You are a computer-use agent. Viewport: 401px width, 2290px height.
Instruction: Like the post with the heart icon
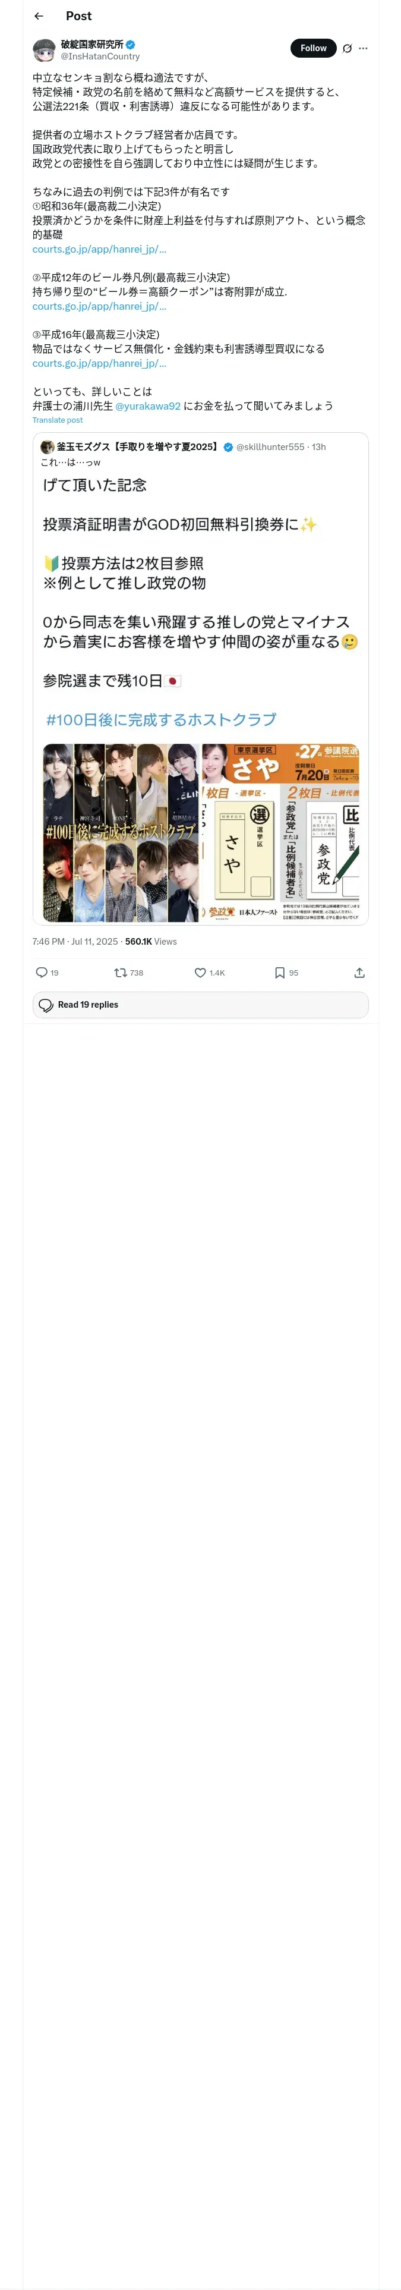click(x=201, y=973)
